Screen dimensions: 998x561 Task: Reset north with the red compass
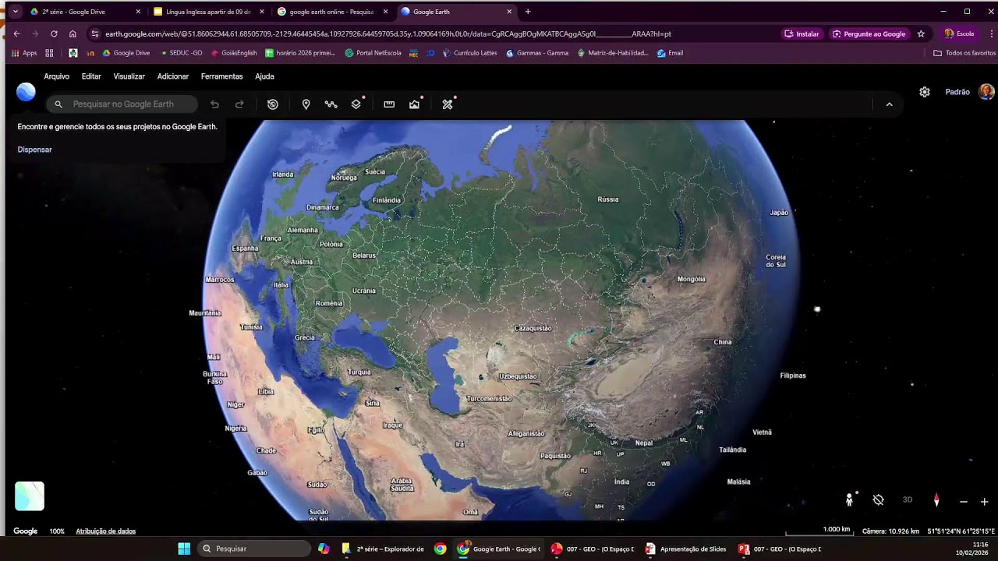(936, 500)
